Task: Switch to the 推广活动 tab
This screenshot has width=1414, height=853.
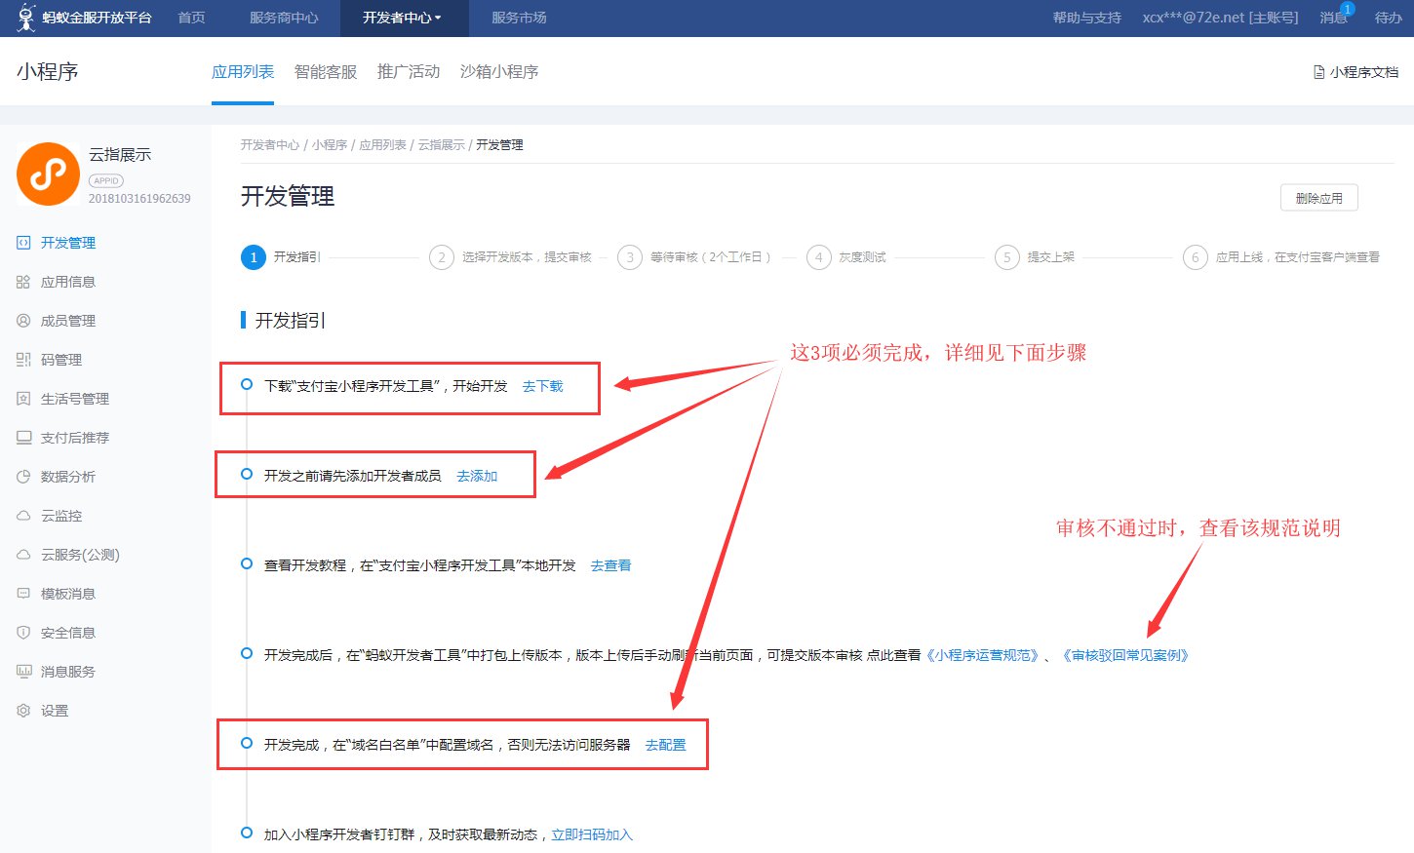Action: [409, 72]
